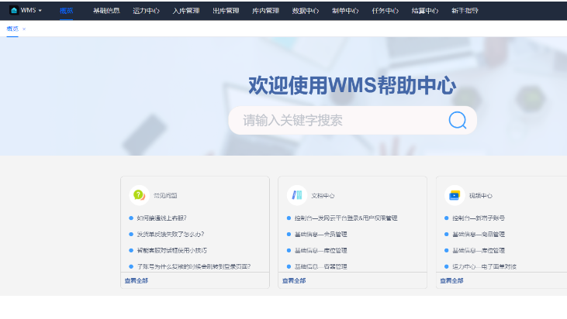The image size is (567, 319).
Task: Open 基础信息—库位管理 in 视频中心
Action: (x=479, y=250)
